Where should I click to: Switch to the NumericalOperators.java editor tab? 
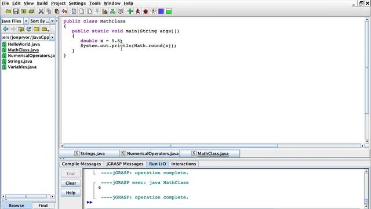pos(150,153)
